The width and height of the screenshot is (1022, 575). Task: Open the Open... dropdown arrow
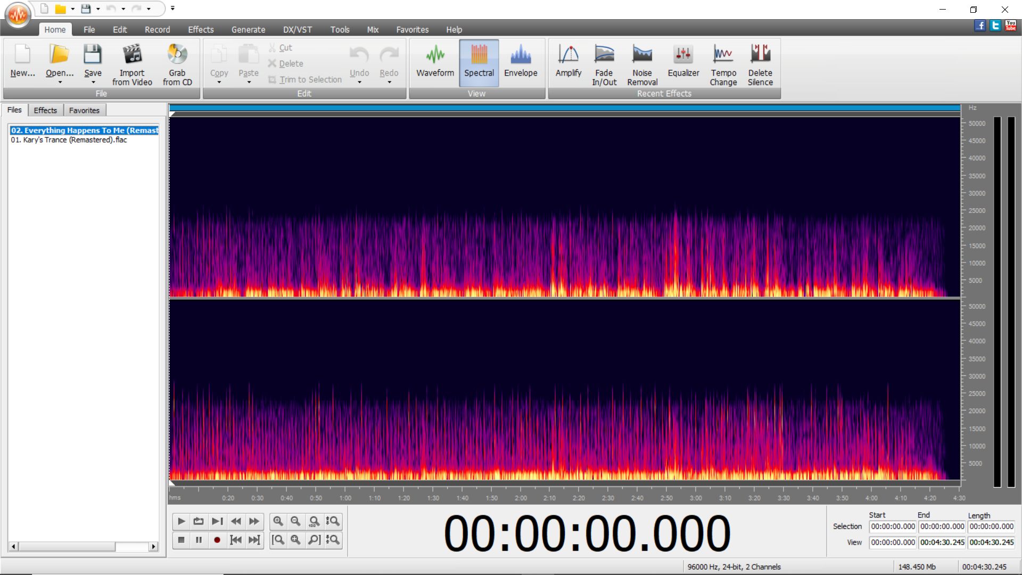coord(60,82)
